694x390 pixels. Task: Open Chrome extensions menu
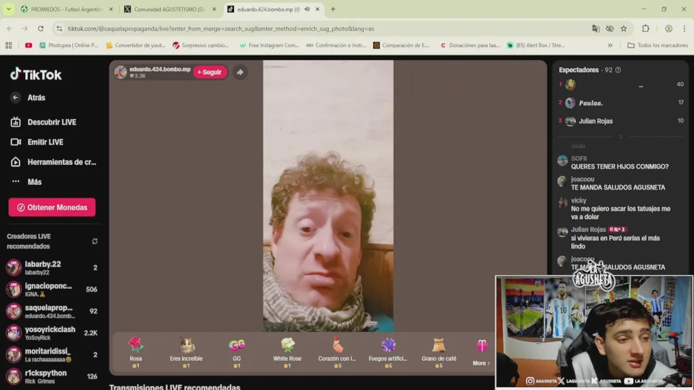point(645,29)
